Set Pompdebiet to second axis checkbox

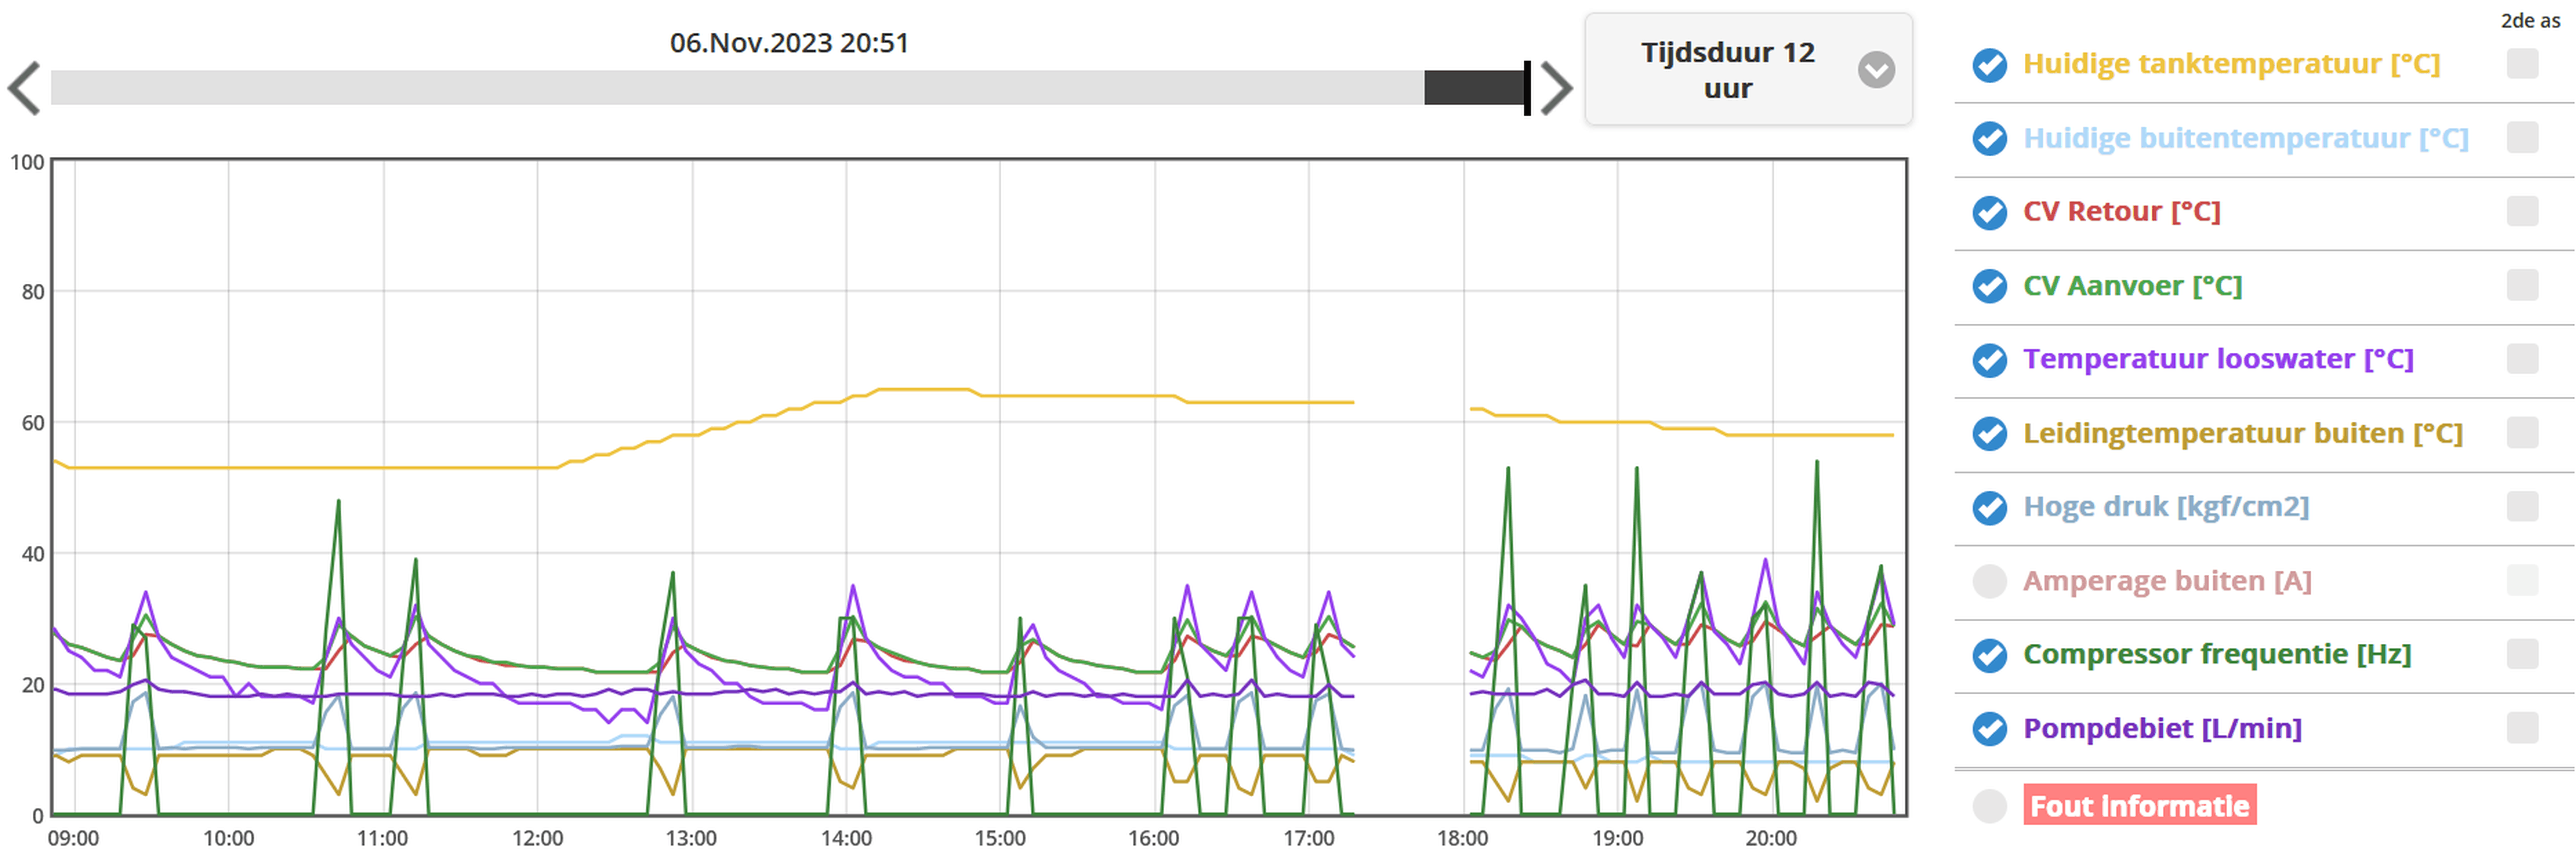tap(2522, 728)
